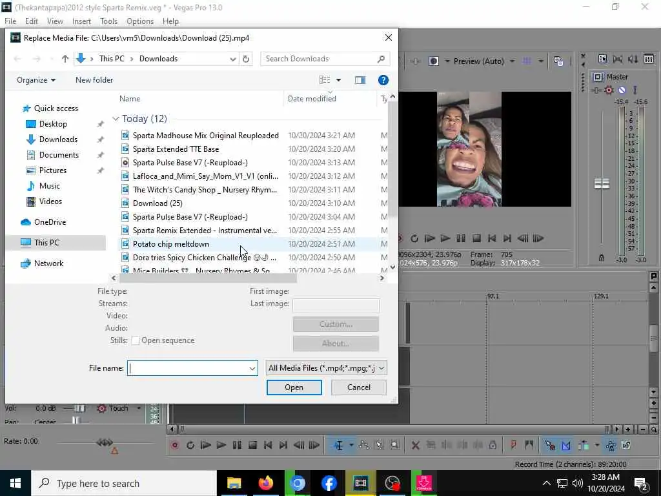Copy preview snapshot to clipboard icon
Screen dimensions: 661x496
pyautogui.click(x=558, y=61)
